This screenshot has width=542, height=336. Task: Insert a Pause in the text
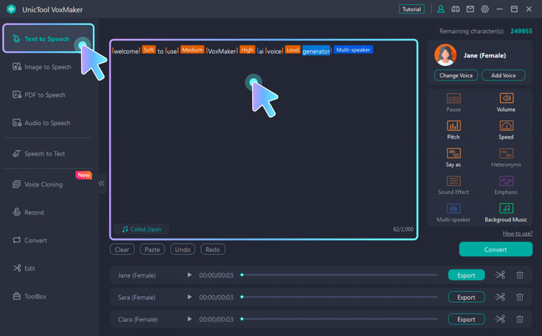click(453, 102)
